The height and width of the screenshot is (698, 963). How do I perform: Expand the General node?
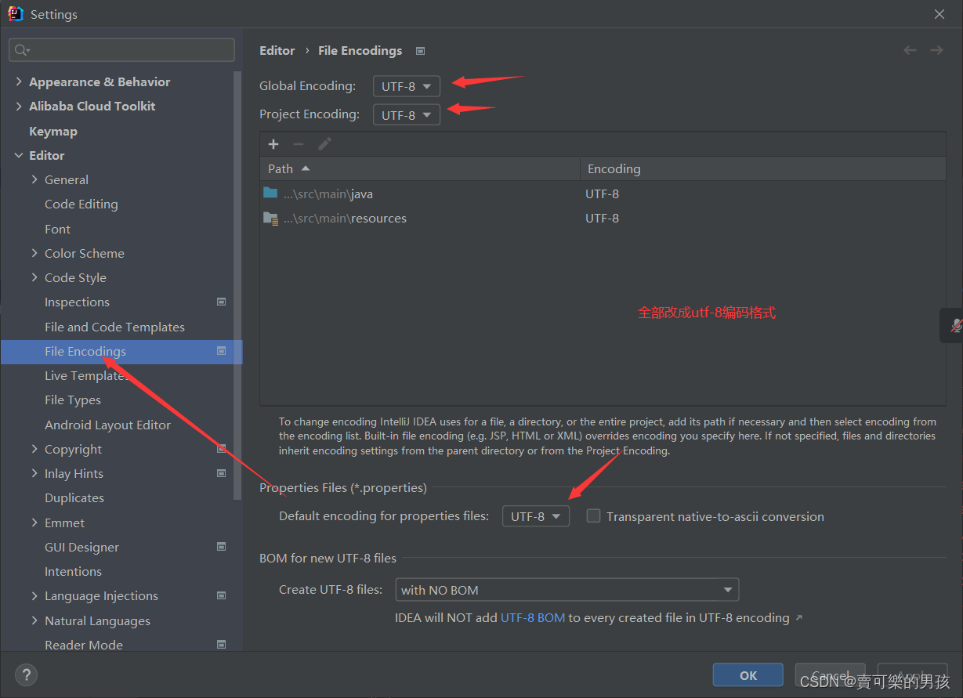coord(34,179)
